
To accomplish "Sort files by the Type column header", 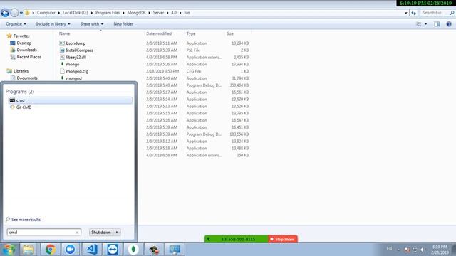I will [191, 33].
